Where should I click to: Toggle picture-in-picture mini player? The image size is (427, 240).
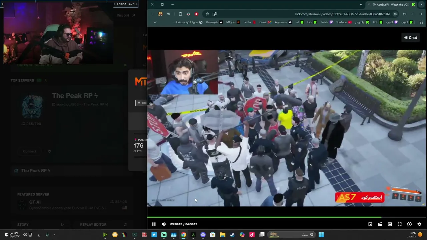pyautogui.click(x=370, y=224)
